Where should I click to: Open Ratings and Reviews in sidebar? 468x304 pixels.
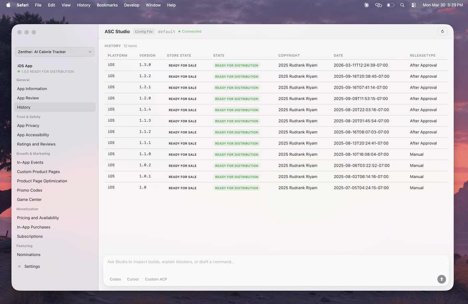[x=55, y=144]
